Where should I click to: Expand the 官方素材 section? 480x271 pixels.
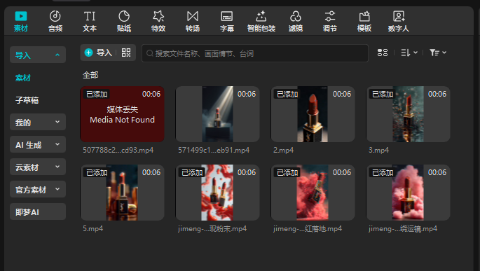(38, 189)
